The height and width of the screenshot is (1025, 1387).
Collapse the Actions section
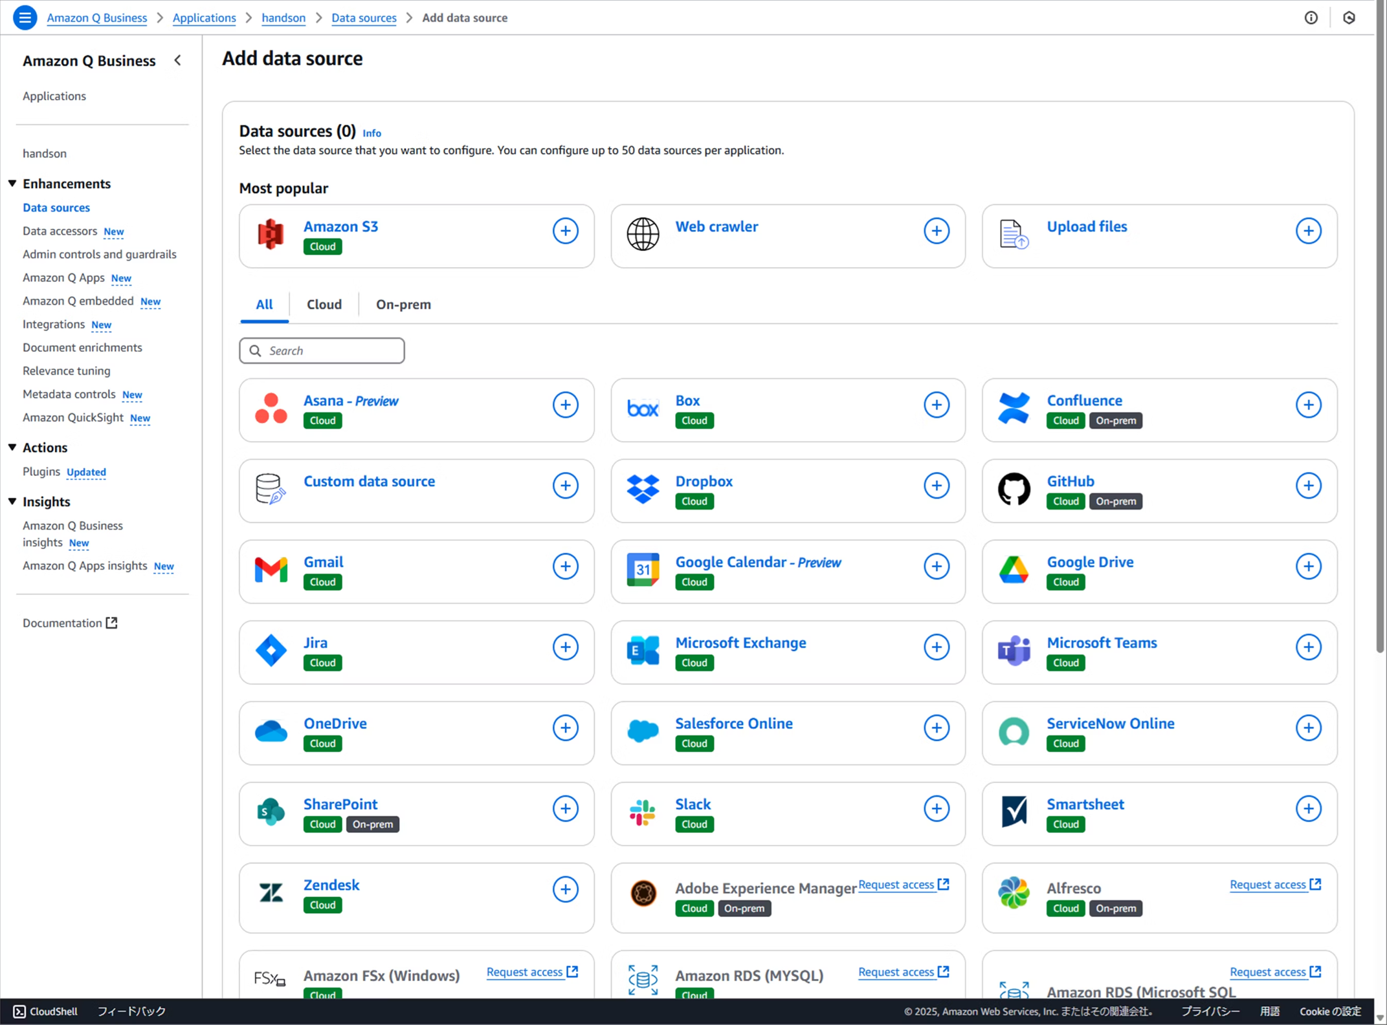tap(12, 448)
